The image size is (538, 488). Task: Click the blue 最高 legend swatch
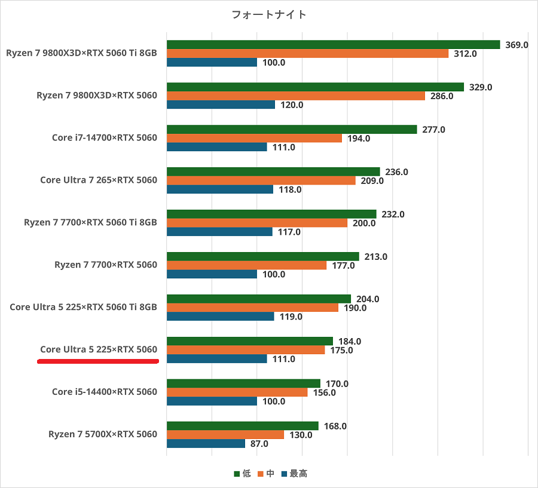tap(284, 474)
